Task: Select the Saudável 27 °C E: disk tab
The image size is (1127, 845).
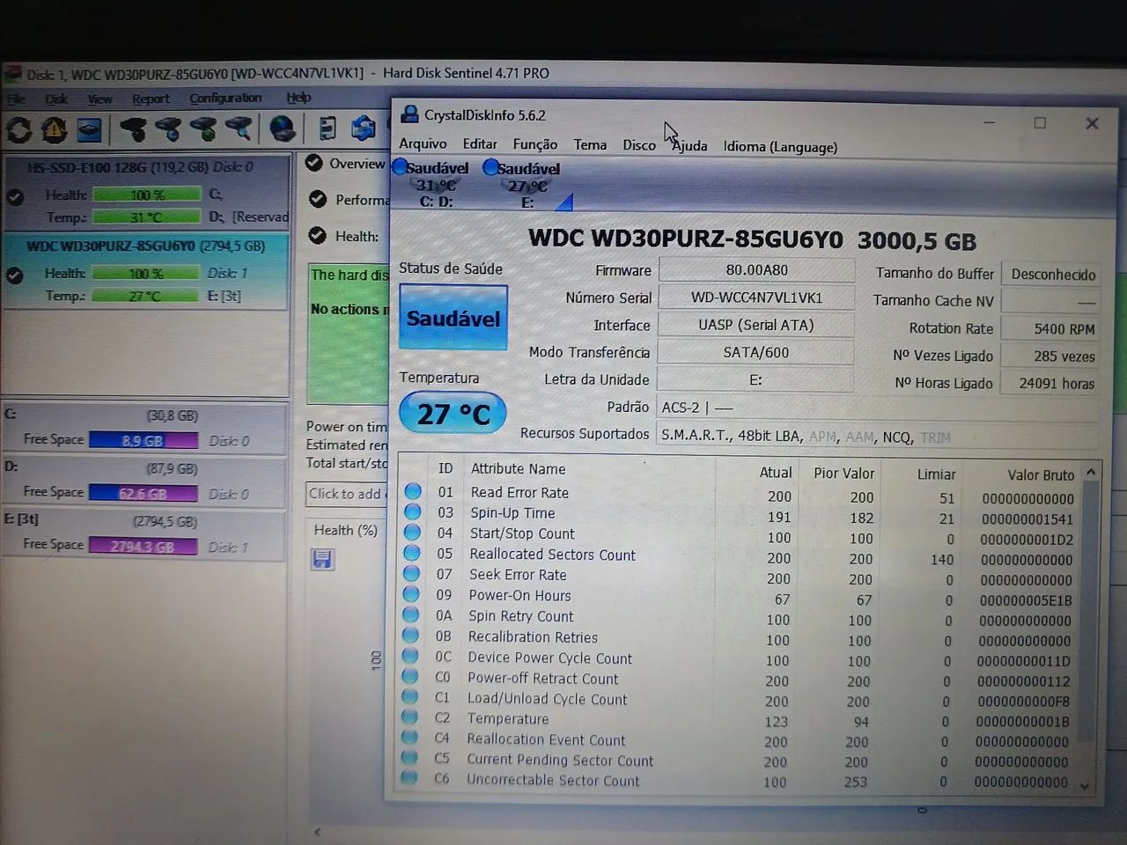Action: (x=526, y=185)
